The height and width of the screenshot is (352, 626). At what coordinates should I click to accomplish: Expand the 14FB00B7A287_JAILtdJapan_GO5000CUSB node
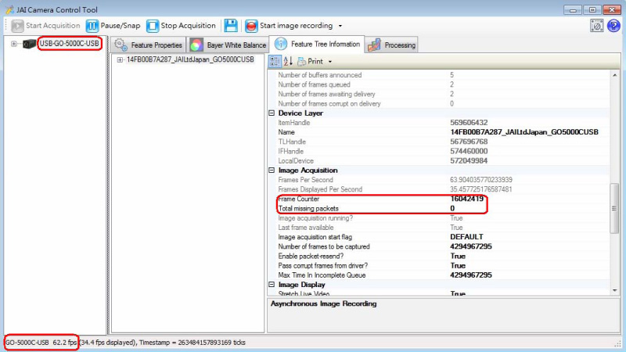pos(120,59)
